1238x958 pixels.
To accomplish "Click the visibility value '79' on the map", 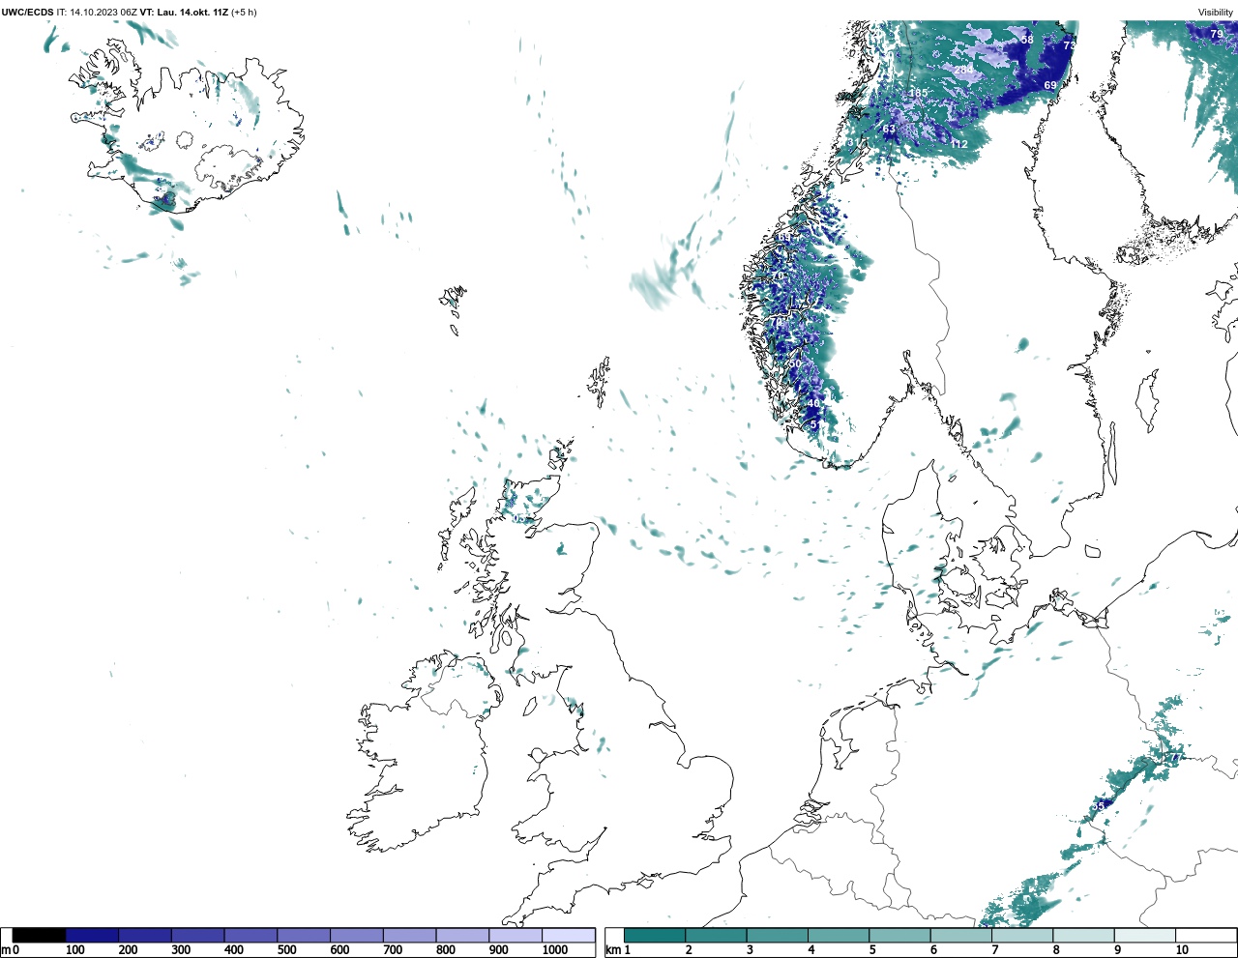I will pos(1217,34).
